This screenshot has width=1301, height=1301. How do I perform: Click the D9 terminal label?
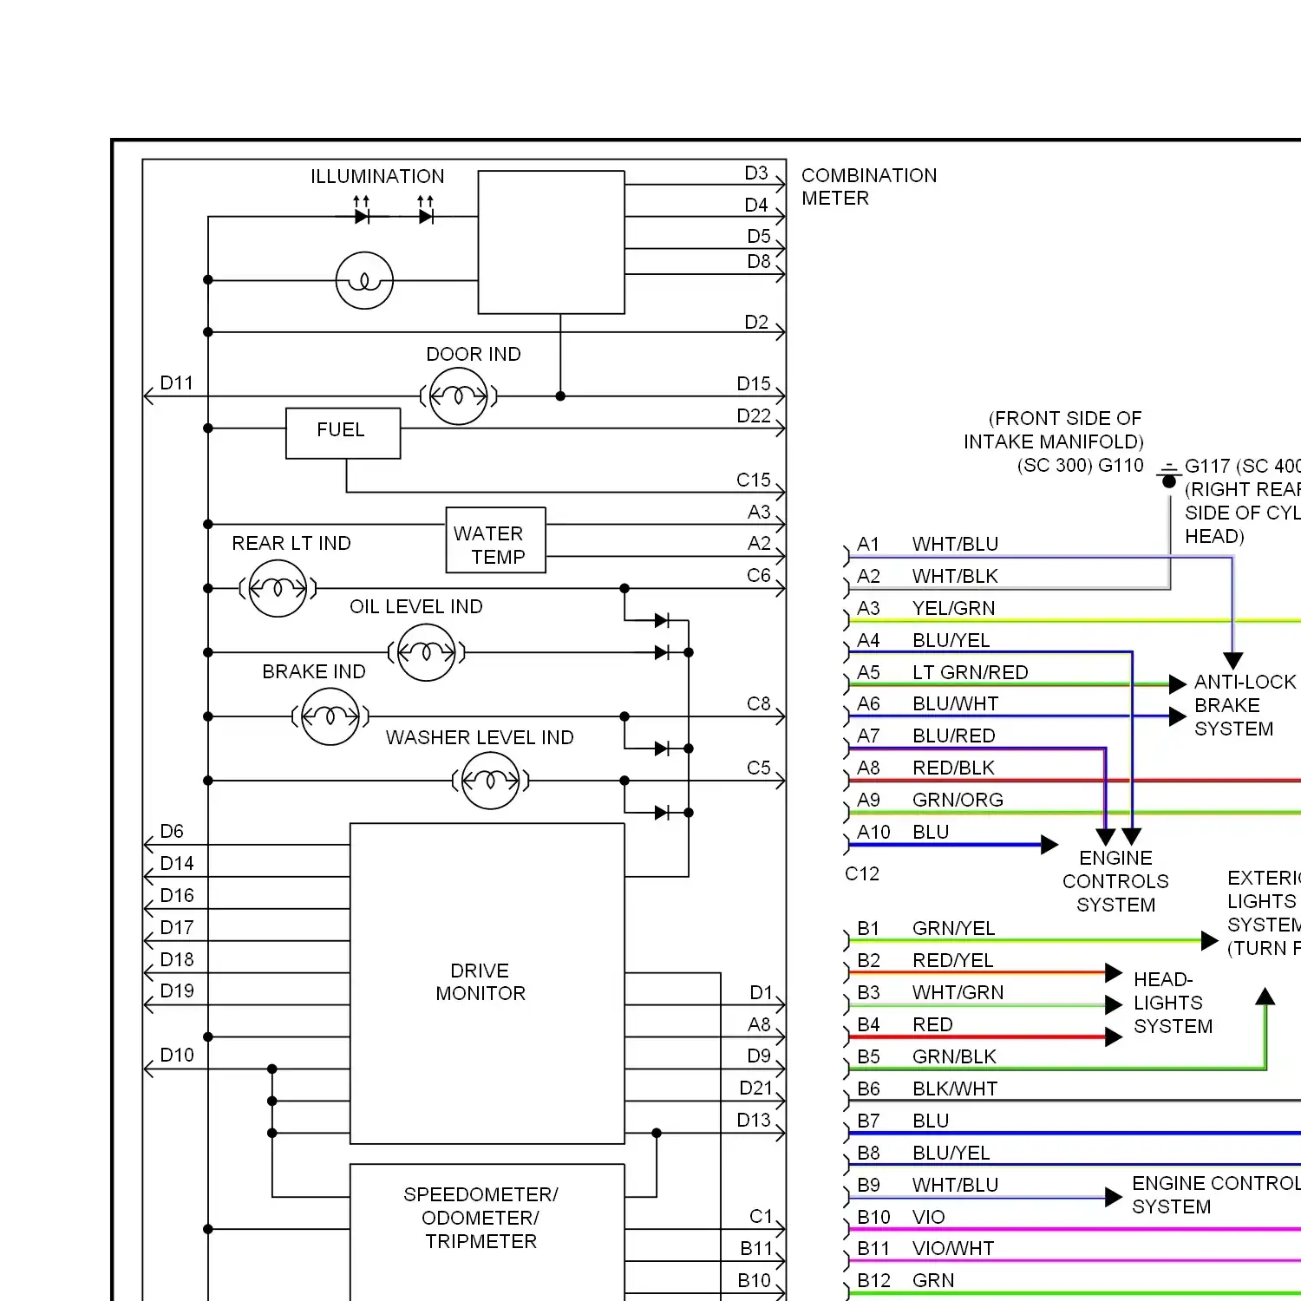click(759, 1056)
